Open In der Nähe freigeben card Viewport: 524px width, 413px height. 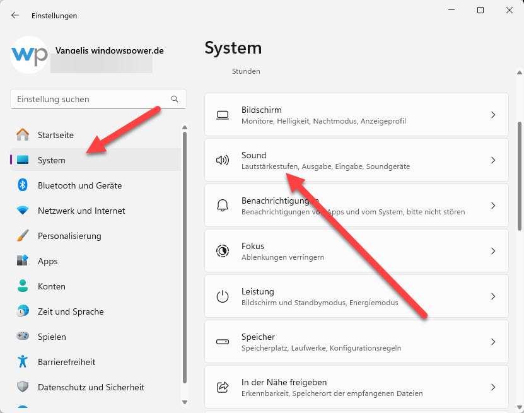pos(356,387)
